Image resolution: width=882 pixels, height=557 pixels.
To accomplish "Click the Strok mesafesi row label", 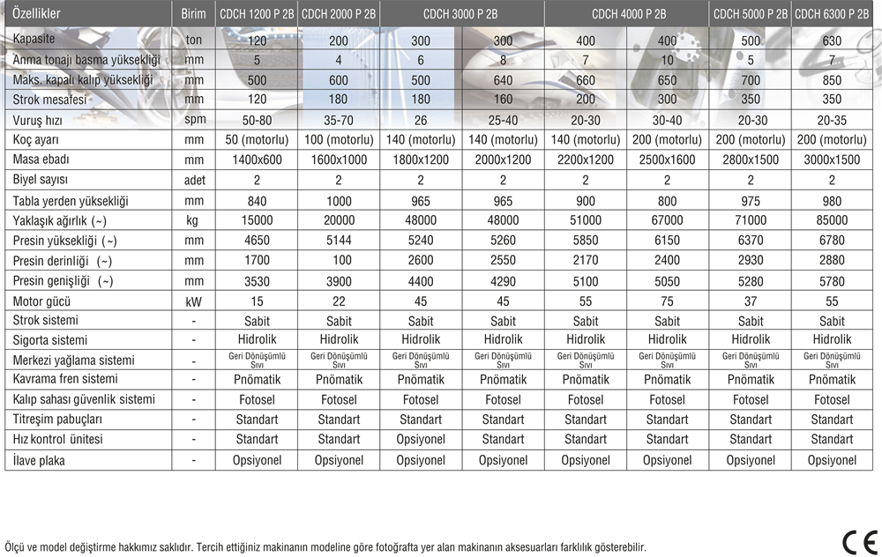I will [49, 100].
